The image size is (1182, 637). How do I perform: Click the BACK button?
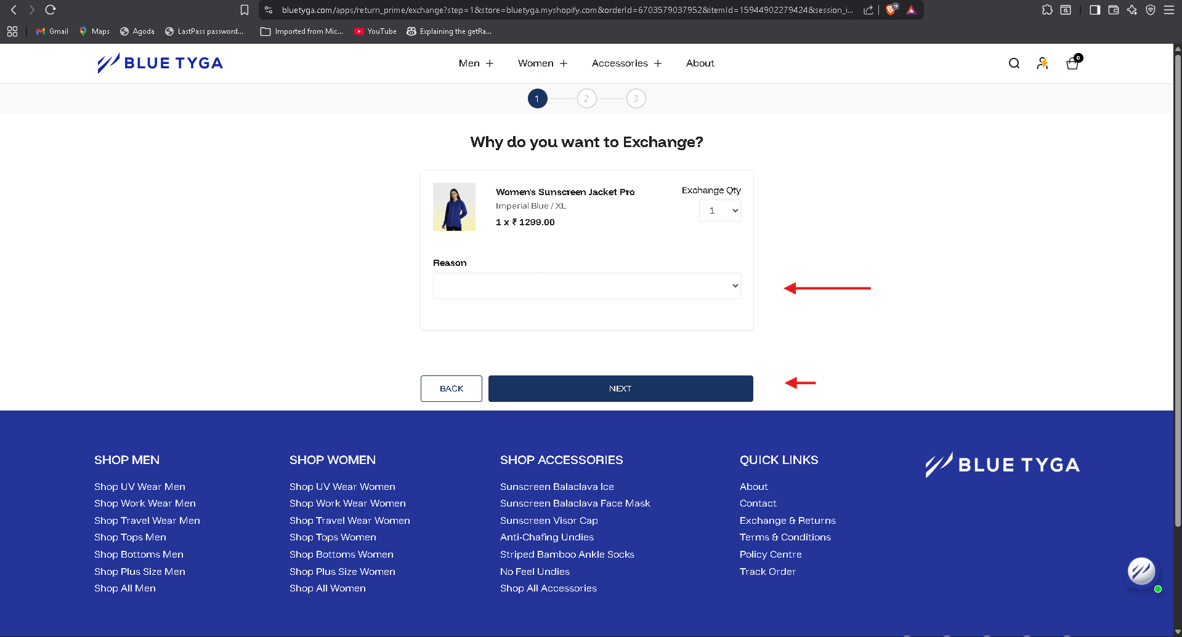(451, 389)
